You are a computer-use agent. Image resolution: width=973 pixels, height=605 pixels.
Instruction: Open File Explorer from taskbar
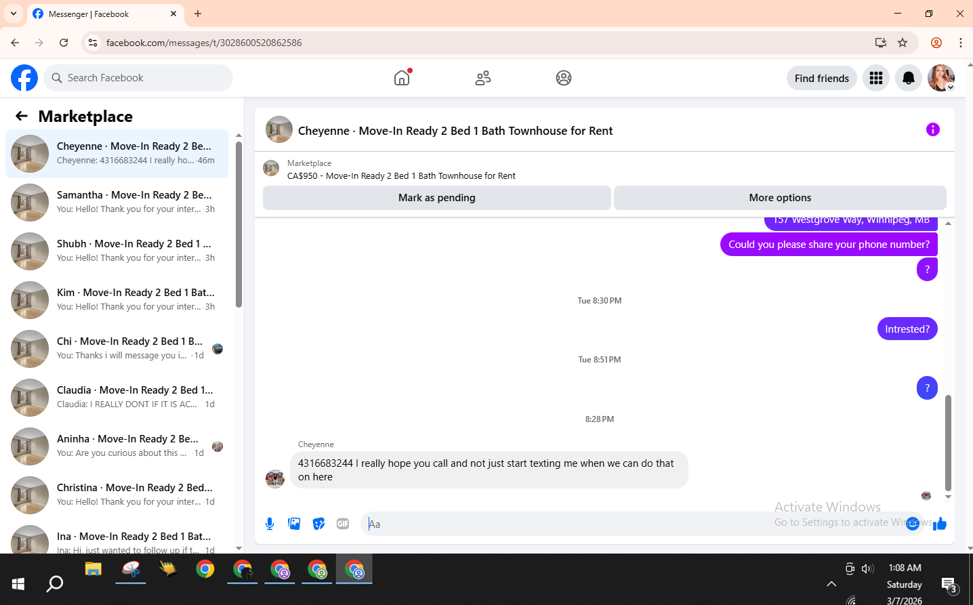pyautogui.click(x=93, y=569)
